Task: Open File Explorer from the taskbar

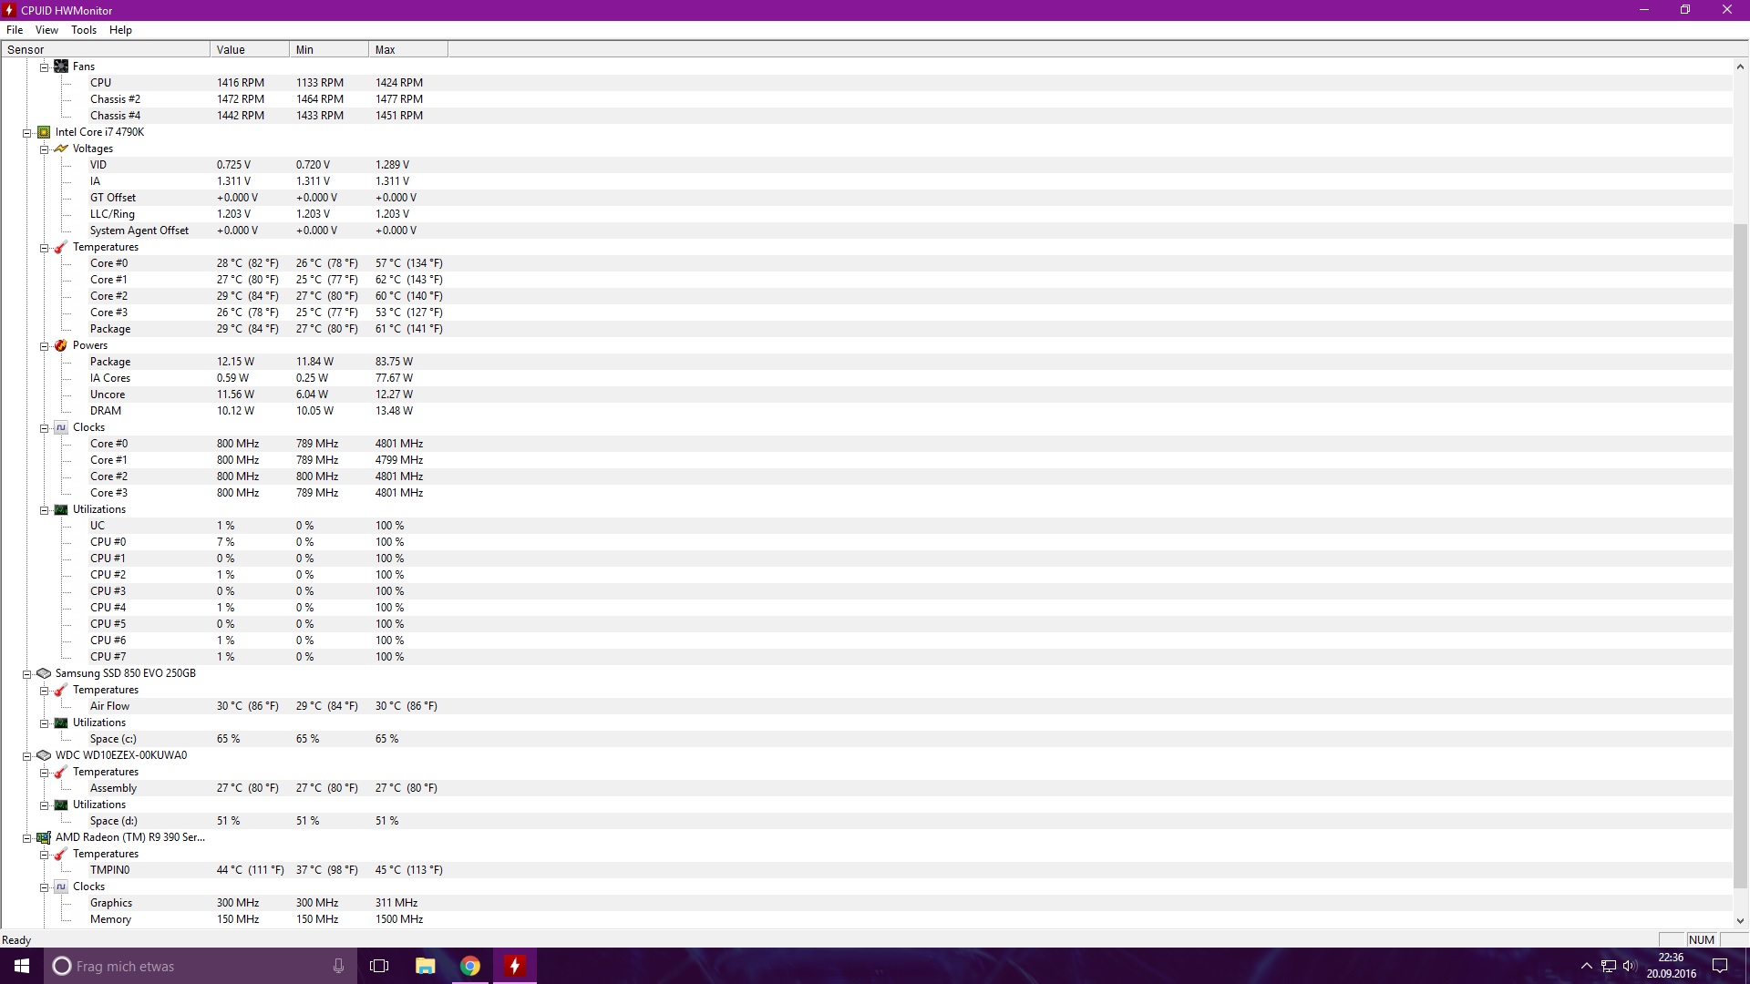Action: [425, 966]
